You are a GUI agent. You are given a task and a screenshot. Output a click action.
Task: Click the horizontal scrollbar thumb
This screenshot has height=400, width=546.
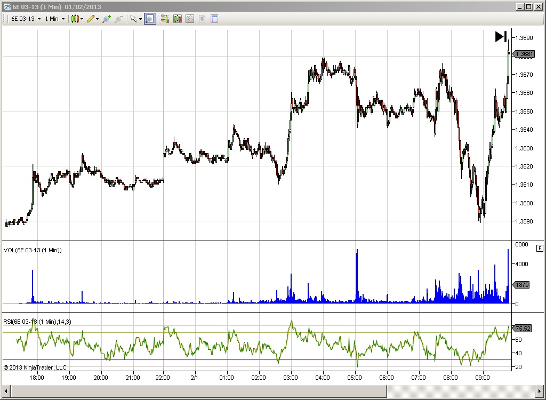pyautogui.click(x=198, y=391)
